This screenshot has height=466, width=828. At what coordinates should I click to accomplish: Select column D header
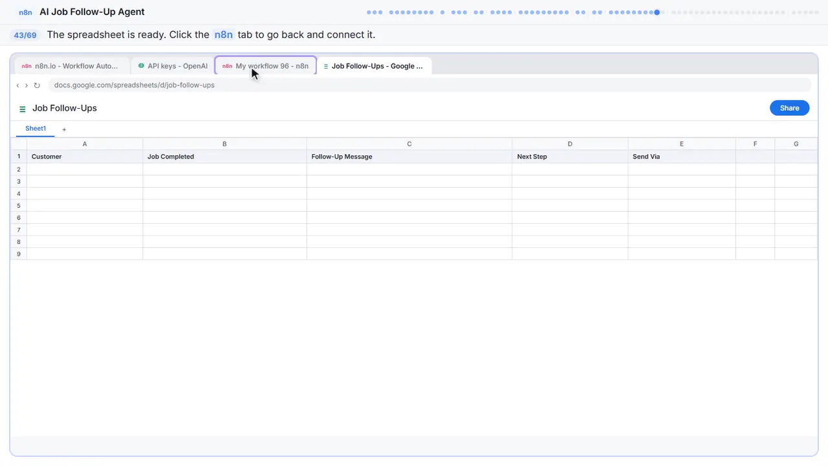click(x=570, y=144)
